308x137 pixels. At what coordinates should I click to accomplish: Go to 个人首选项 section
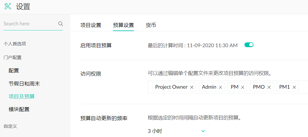[15, 44]
